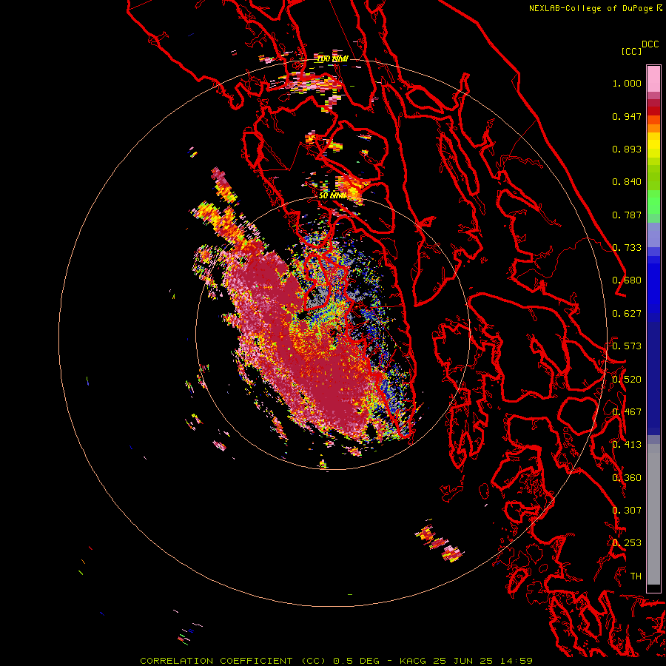666x666 pixels.
Task: Select the 0.787 scale value
Action: coord(627,215)
